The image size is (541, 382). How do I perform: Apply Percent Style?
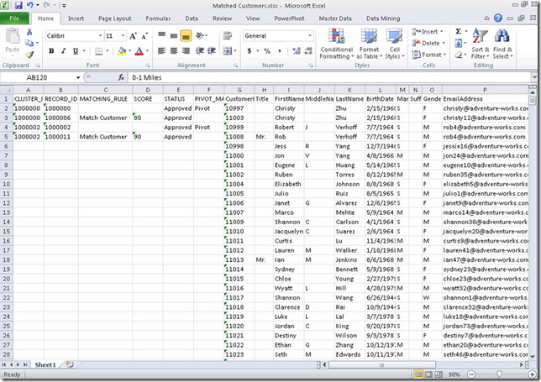coord(267,51)
